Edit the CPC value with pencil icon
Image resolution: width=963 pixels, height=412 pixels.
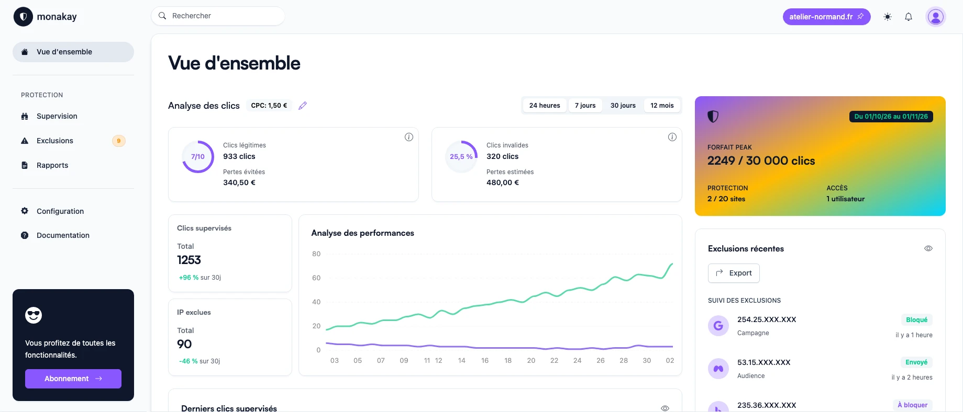(x=303, y=106)
